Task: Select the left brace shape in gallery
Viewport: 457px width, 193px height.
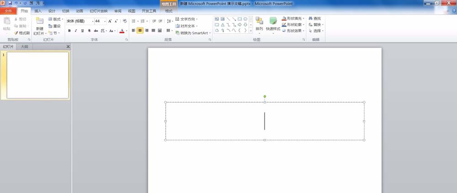Action: tap(239, 30)
